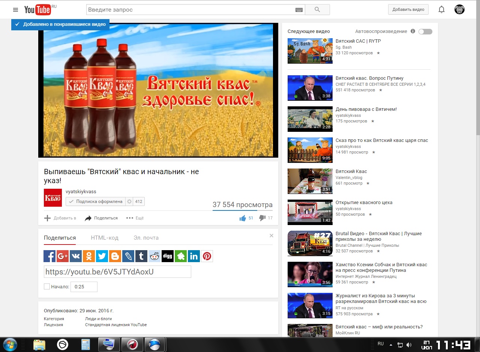Open the Люди и блоги category link
480x352 pixels.
click(x=99, y=319)
